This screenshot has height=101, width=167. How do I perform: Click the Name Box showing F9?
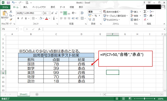point(10,29)
